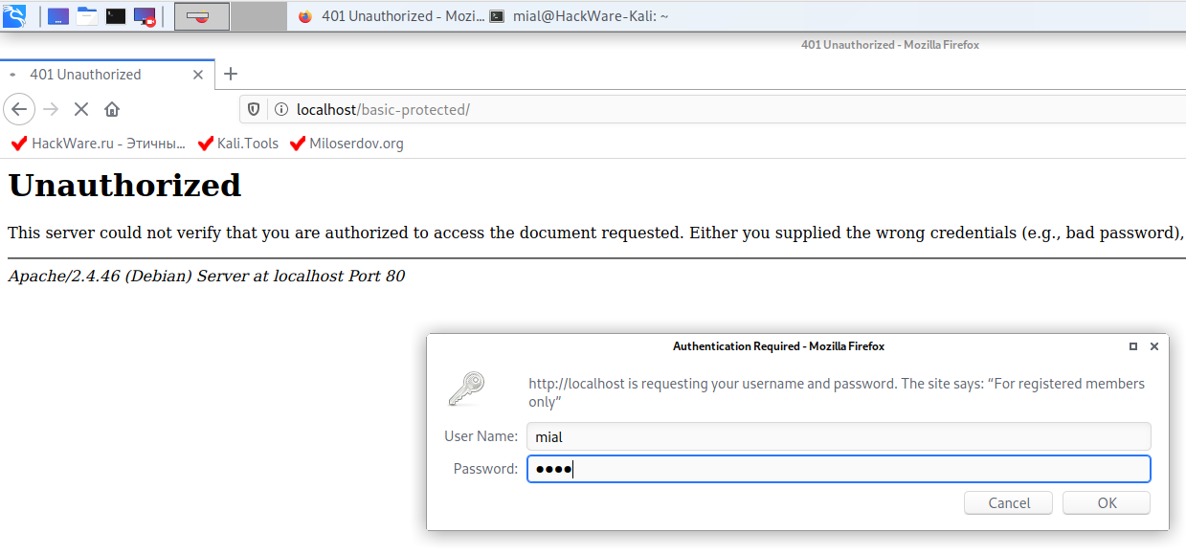1186x555 pixels.
Task: Open the HackWare.ru bookmark
Action: 99,144
